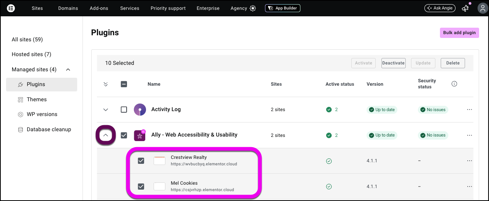
Task: Click the Mel Cookies site URL
Action: pyautogui.click(x=202, y=190)
